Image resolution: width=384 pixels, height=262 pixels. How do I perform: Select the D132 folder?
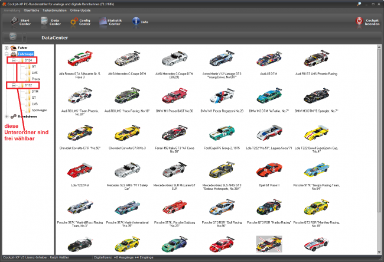click(28, 85)
